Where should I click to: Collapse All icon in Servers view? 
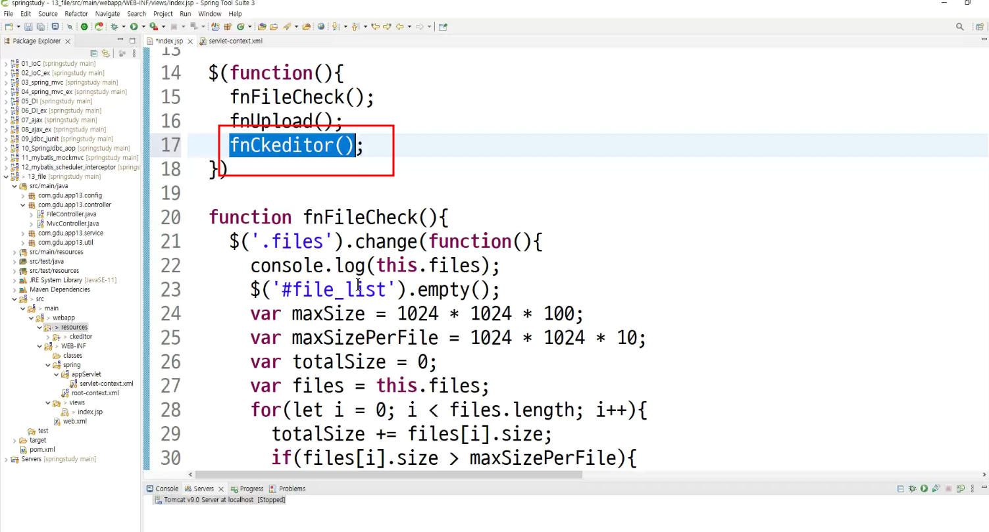coord(900,489)
